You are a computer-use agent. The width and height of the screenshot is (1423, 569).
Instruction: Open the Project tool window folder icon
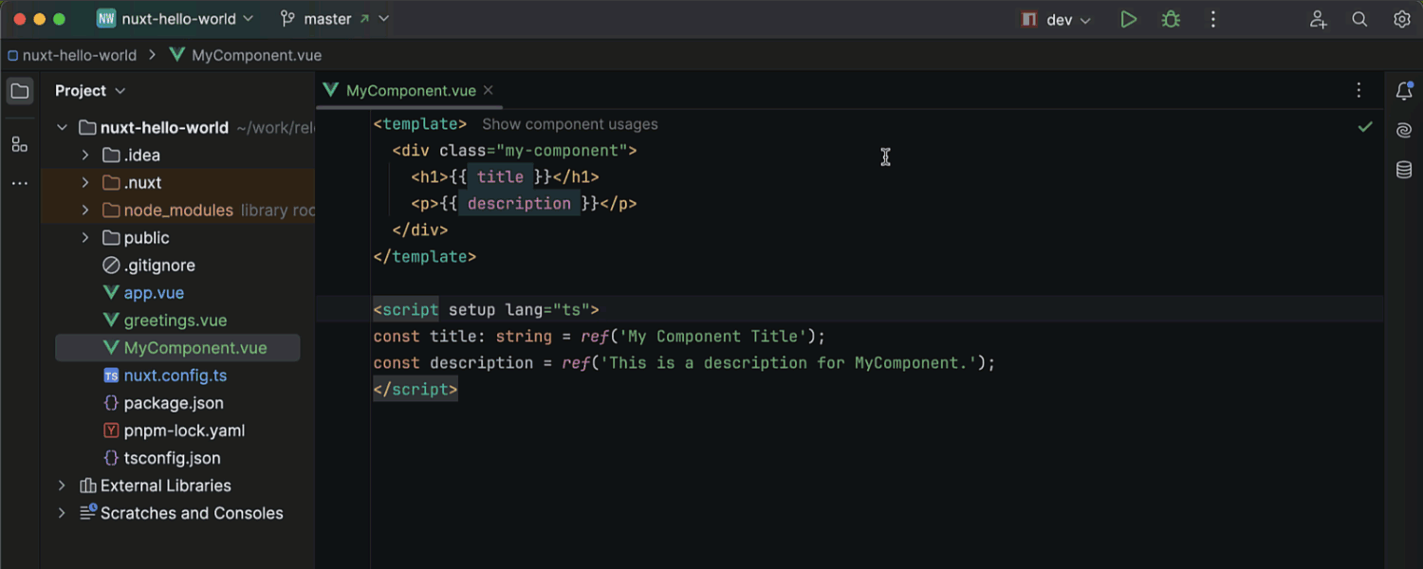pyautogui.click(x=19, y=90)
